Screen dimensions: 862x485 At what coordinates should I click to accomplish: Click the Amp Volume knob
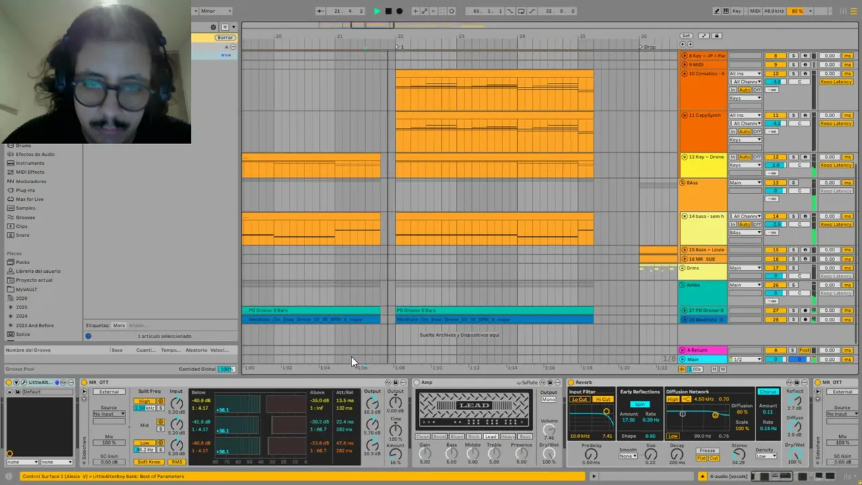point(550,429)
